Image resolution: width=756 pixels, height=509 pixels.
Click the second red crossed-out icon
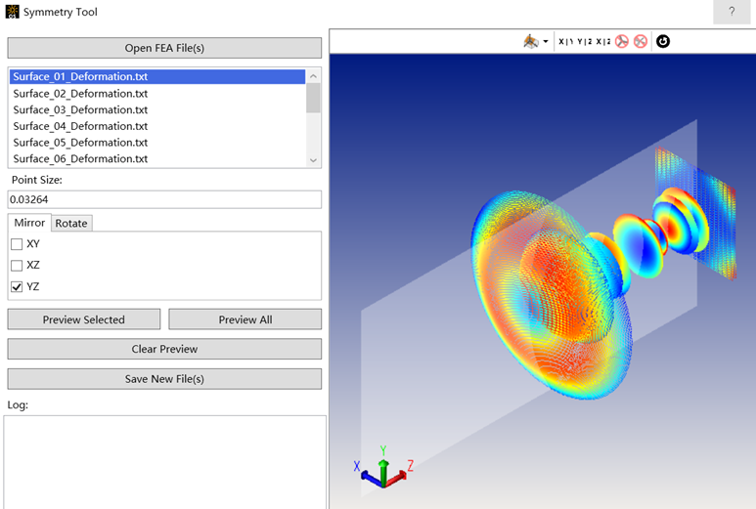[x=641, y=41]
